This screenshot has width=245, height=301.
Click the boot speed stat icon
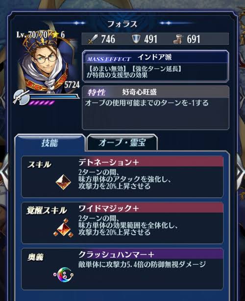point(178,39)
